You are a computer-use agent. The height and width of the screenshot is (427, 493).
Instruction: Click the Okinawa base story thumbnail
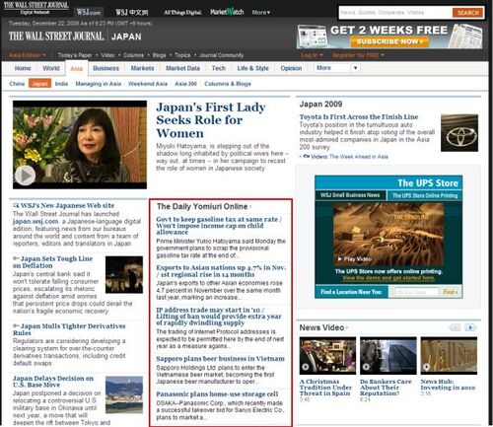point(124,394)
